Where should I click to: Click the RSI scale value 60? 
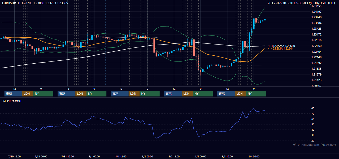coord(313,119)
